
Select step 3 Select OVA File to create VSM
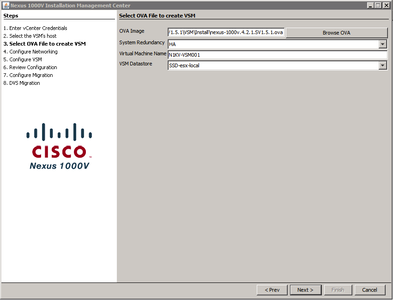(45, 44)
